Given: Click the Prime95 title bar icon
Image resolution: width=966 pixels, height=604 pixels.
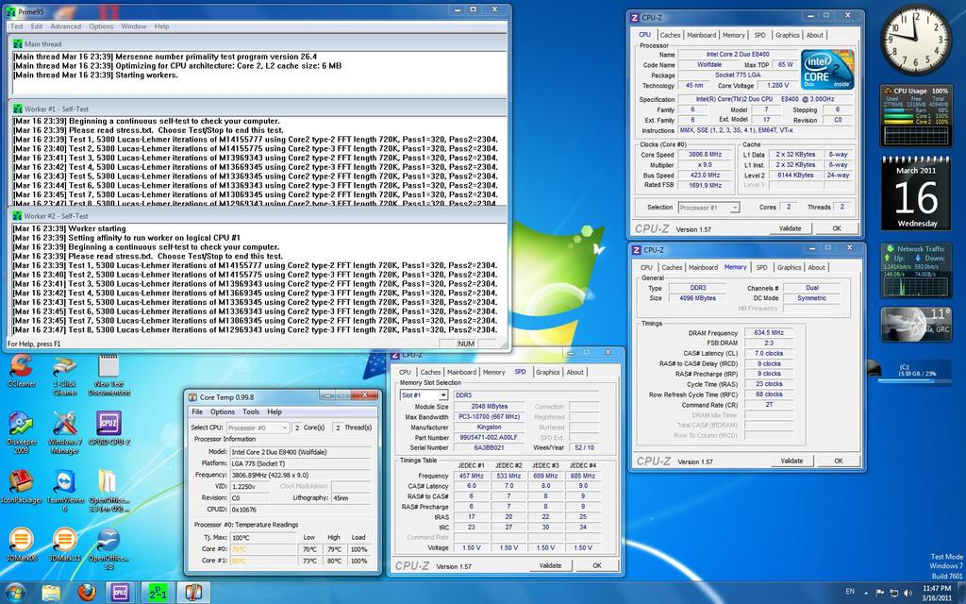Looking at the screenshot, I should click(x=11, y=11).
